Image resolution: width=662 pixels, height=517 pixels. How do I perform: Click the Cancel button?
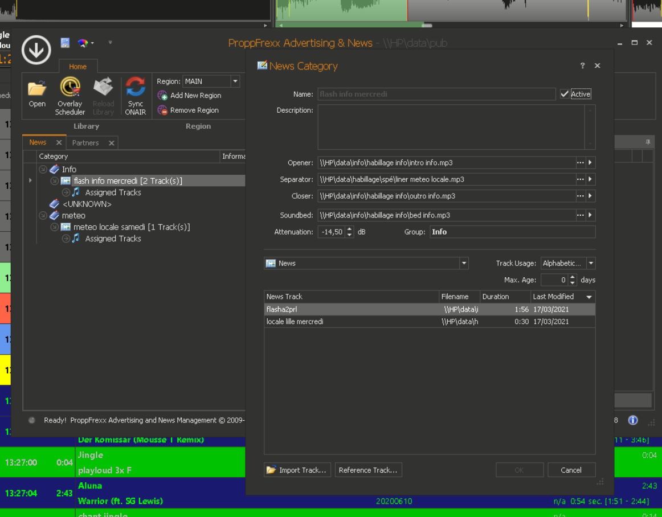(571, 470)
